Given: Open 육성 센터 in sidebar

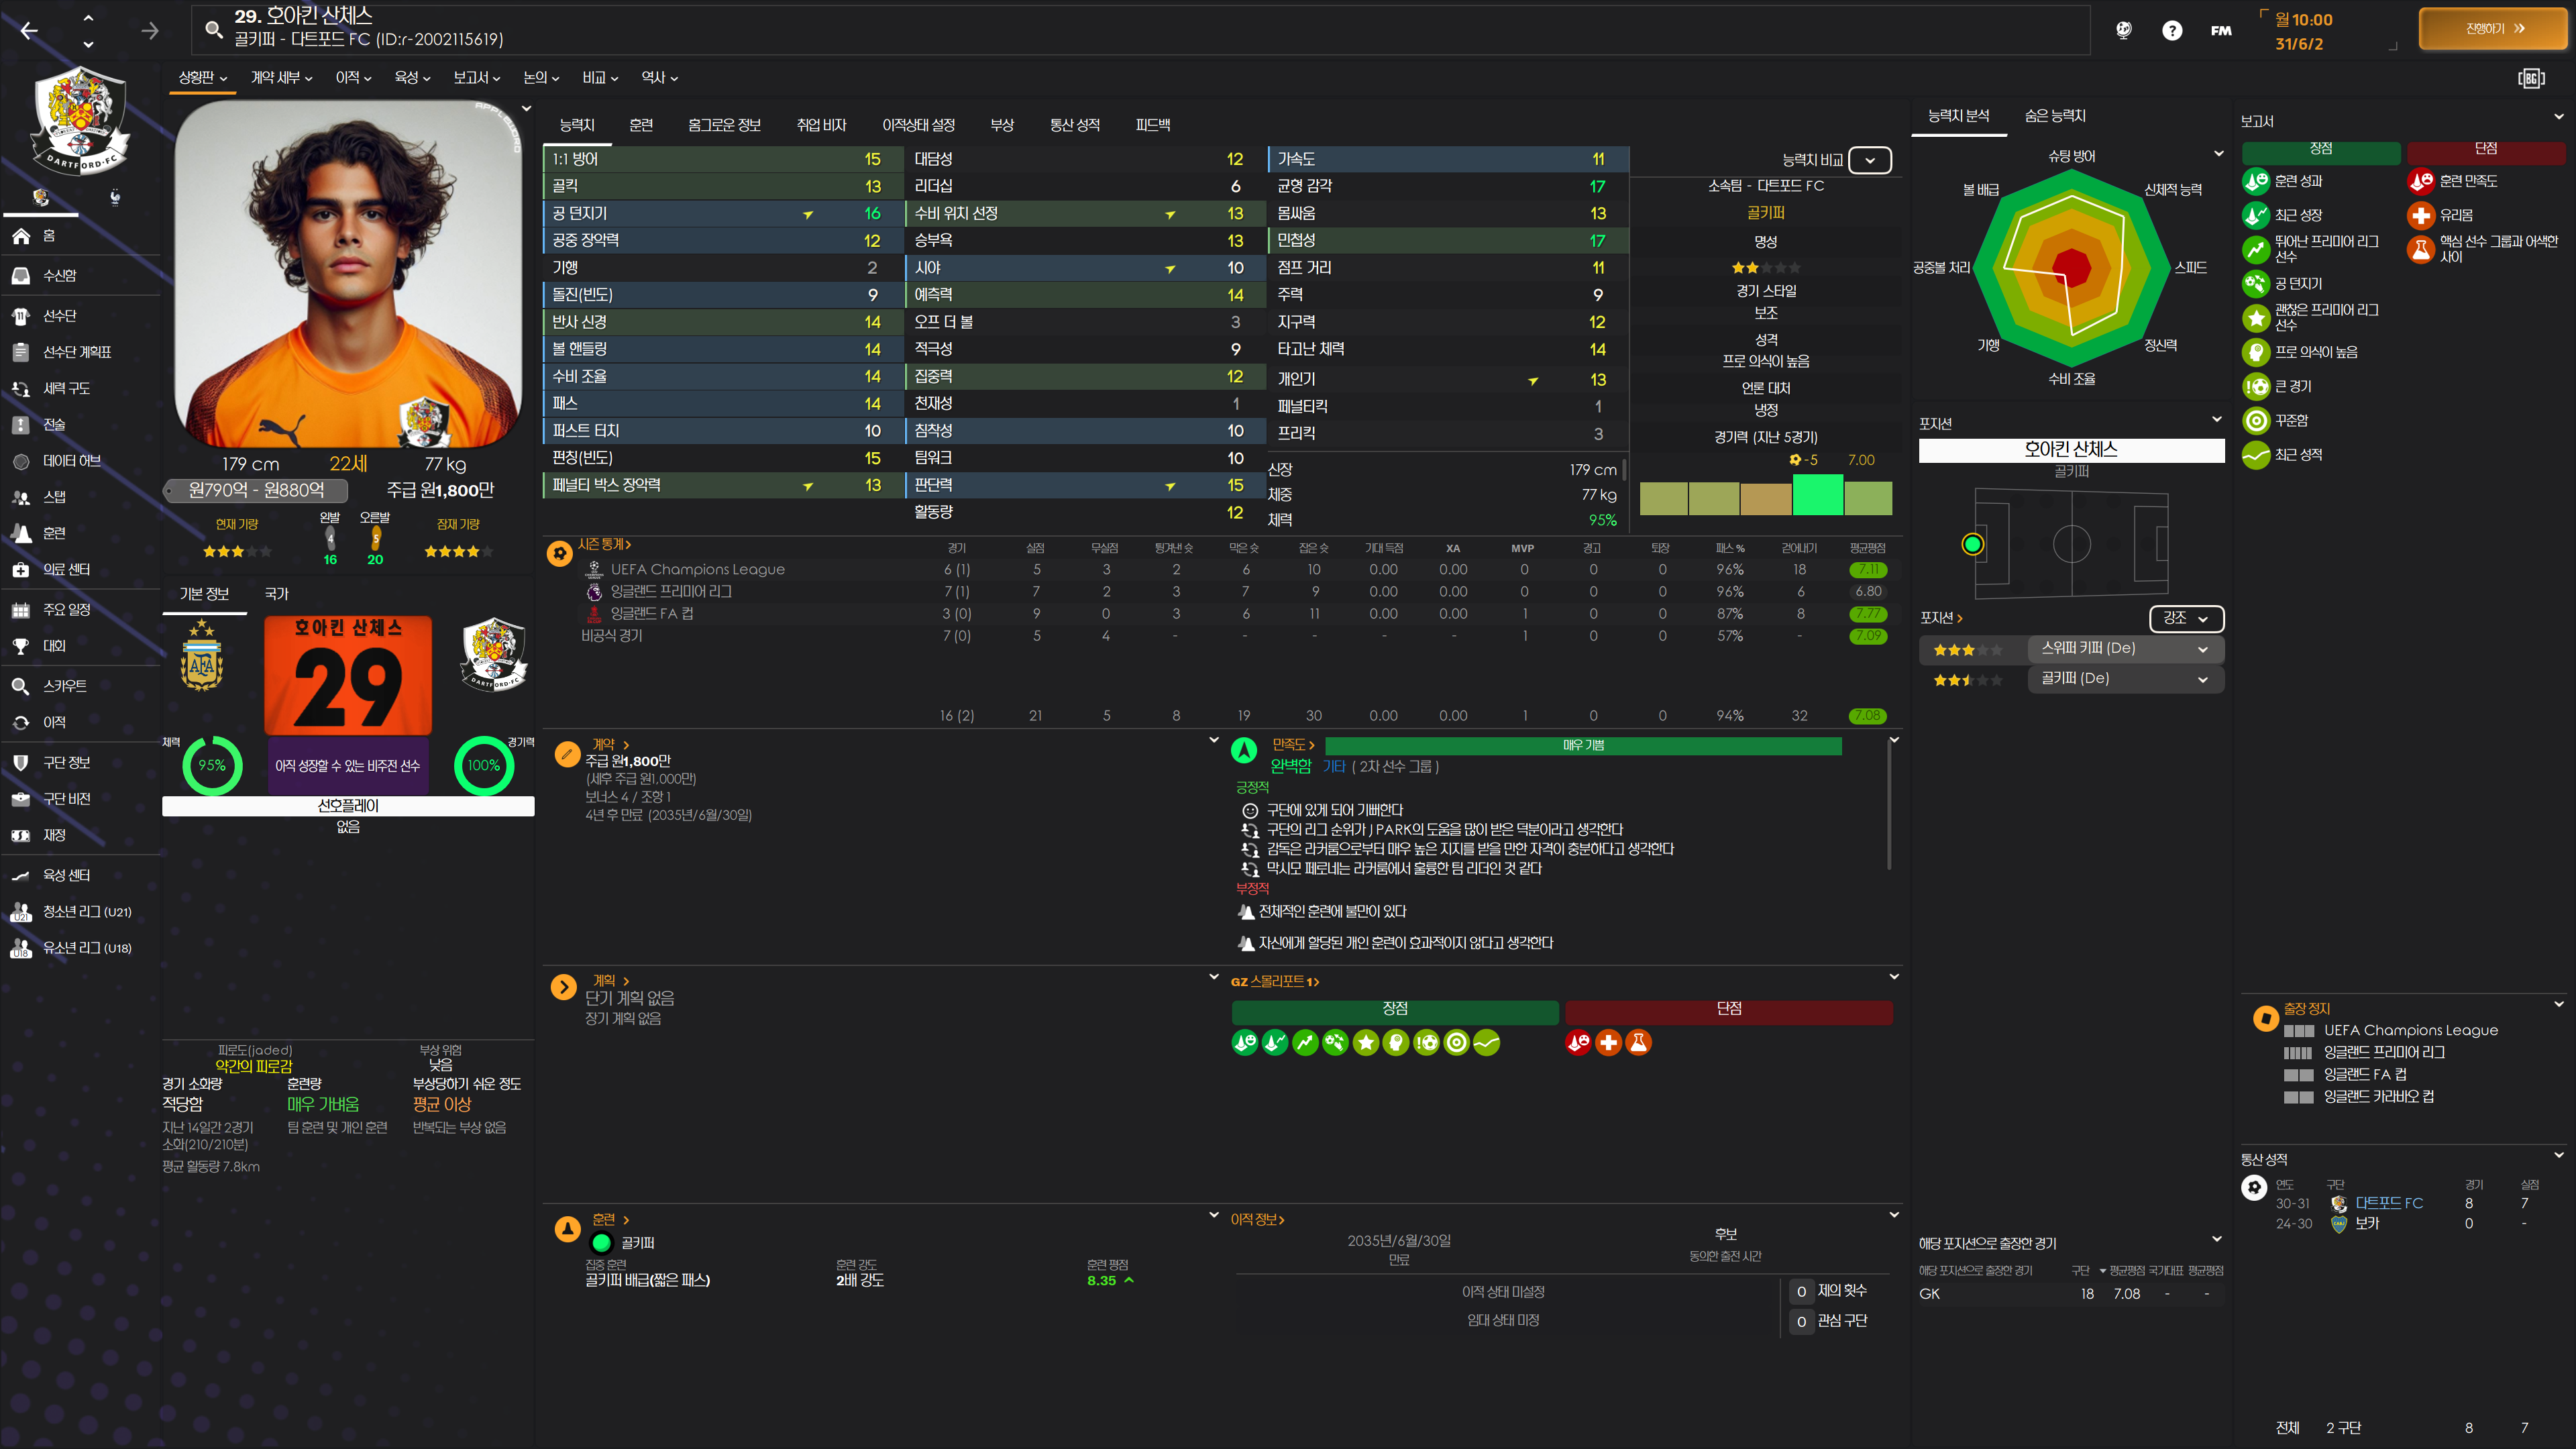Looking at the screenshot, I should coord(80,875).
